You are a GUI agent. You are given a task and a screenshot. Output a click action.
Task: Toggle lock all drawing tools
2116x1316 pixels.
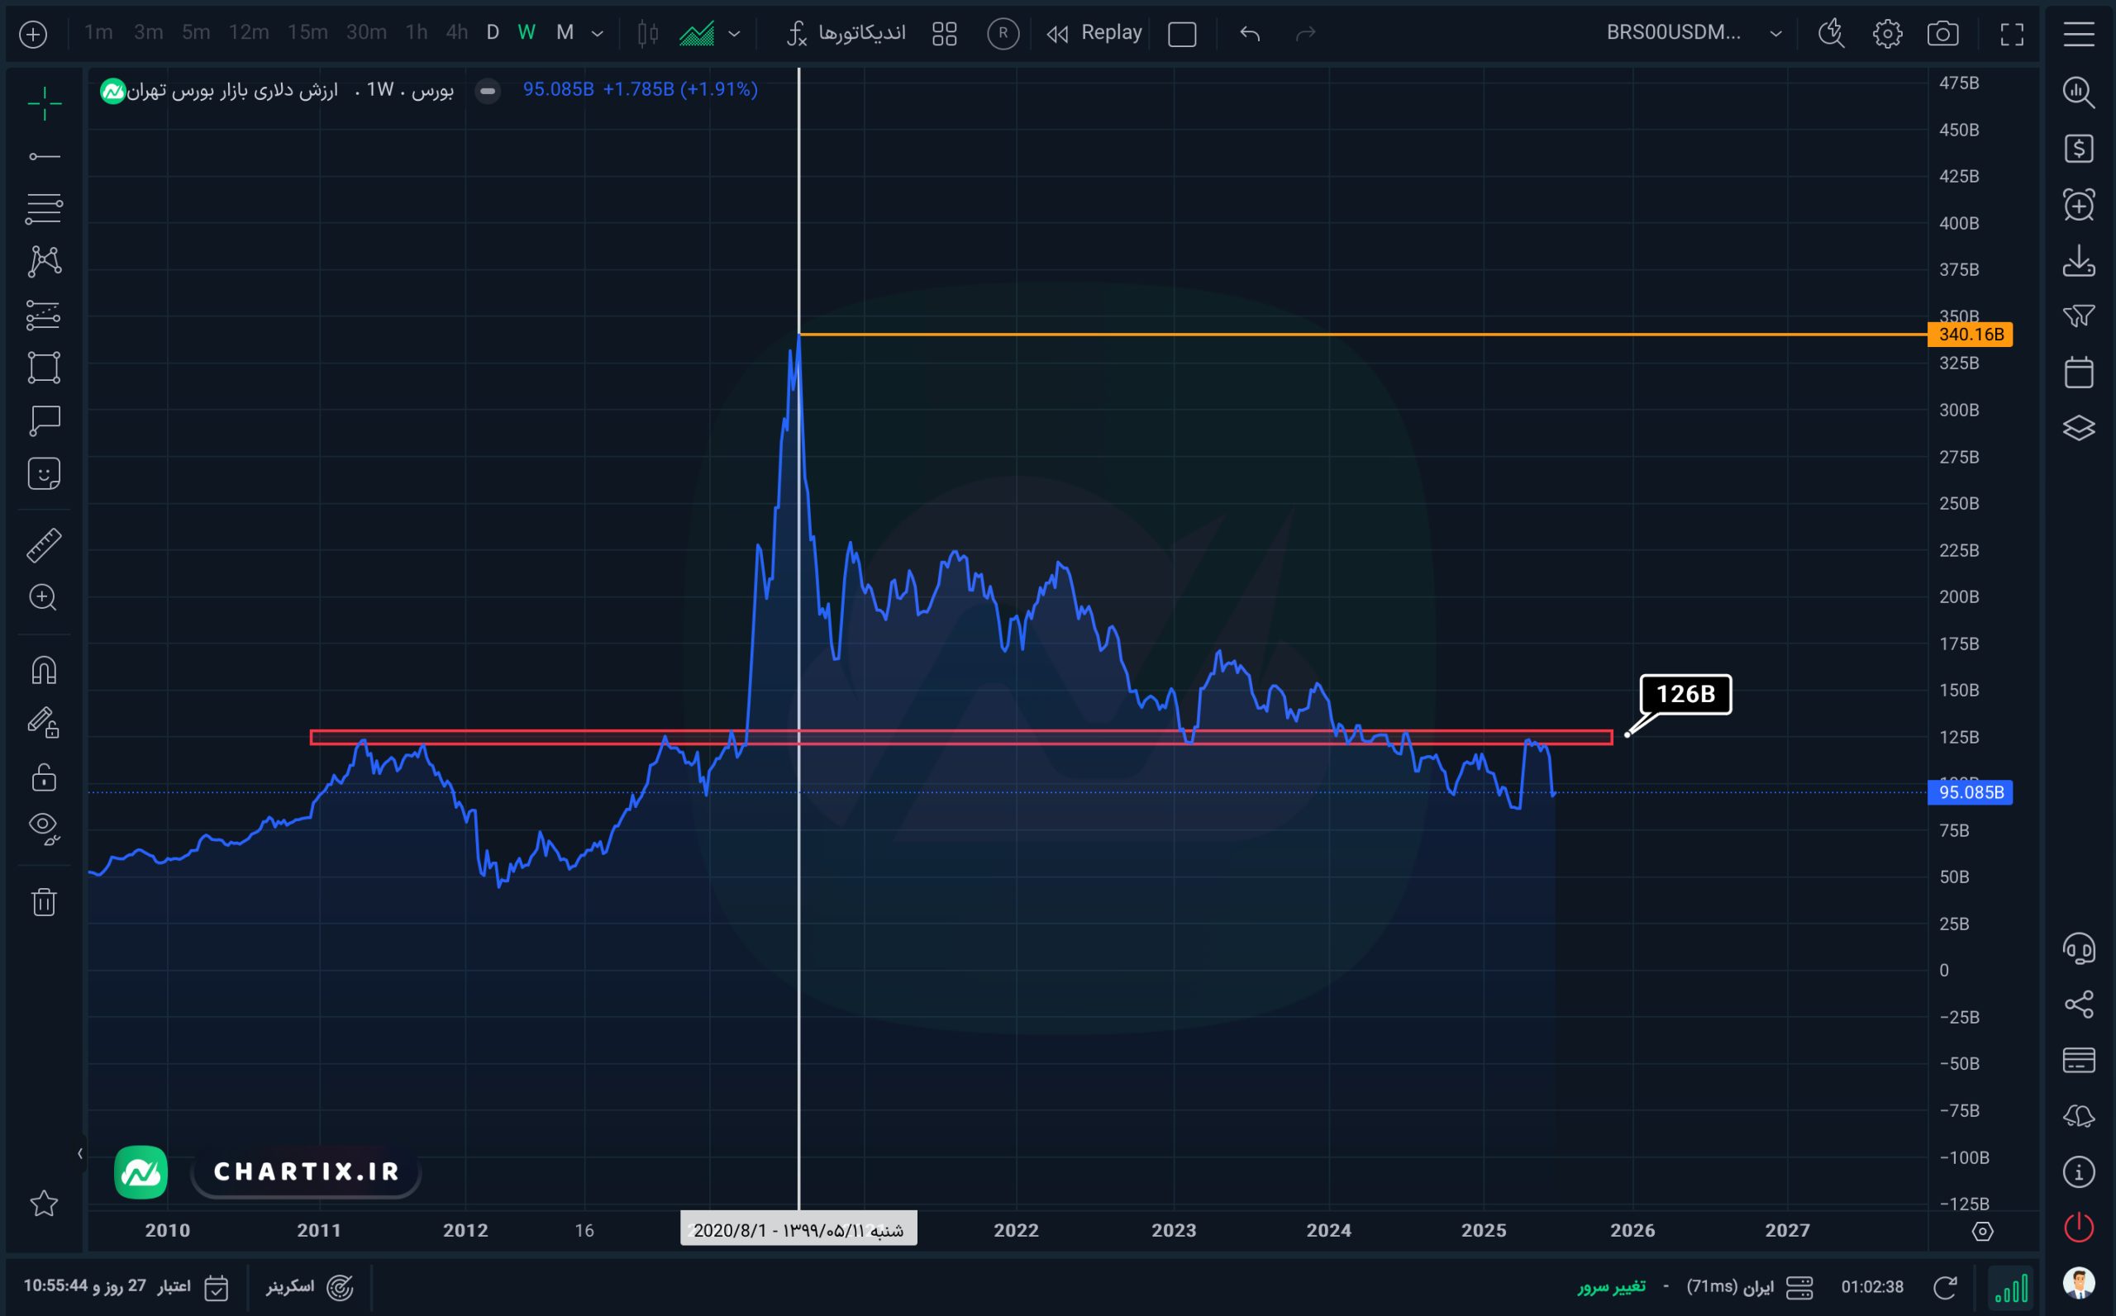(x=44, y=777)
